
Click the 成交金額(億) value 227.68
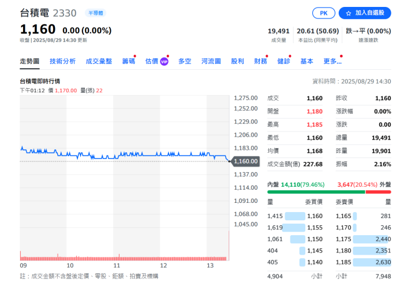pyautogui.click(x=313, y=164)
